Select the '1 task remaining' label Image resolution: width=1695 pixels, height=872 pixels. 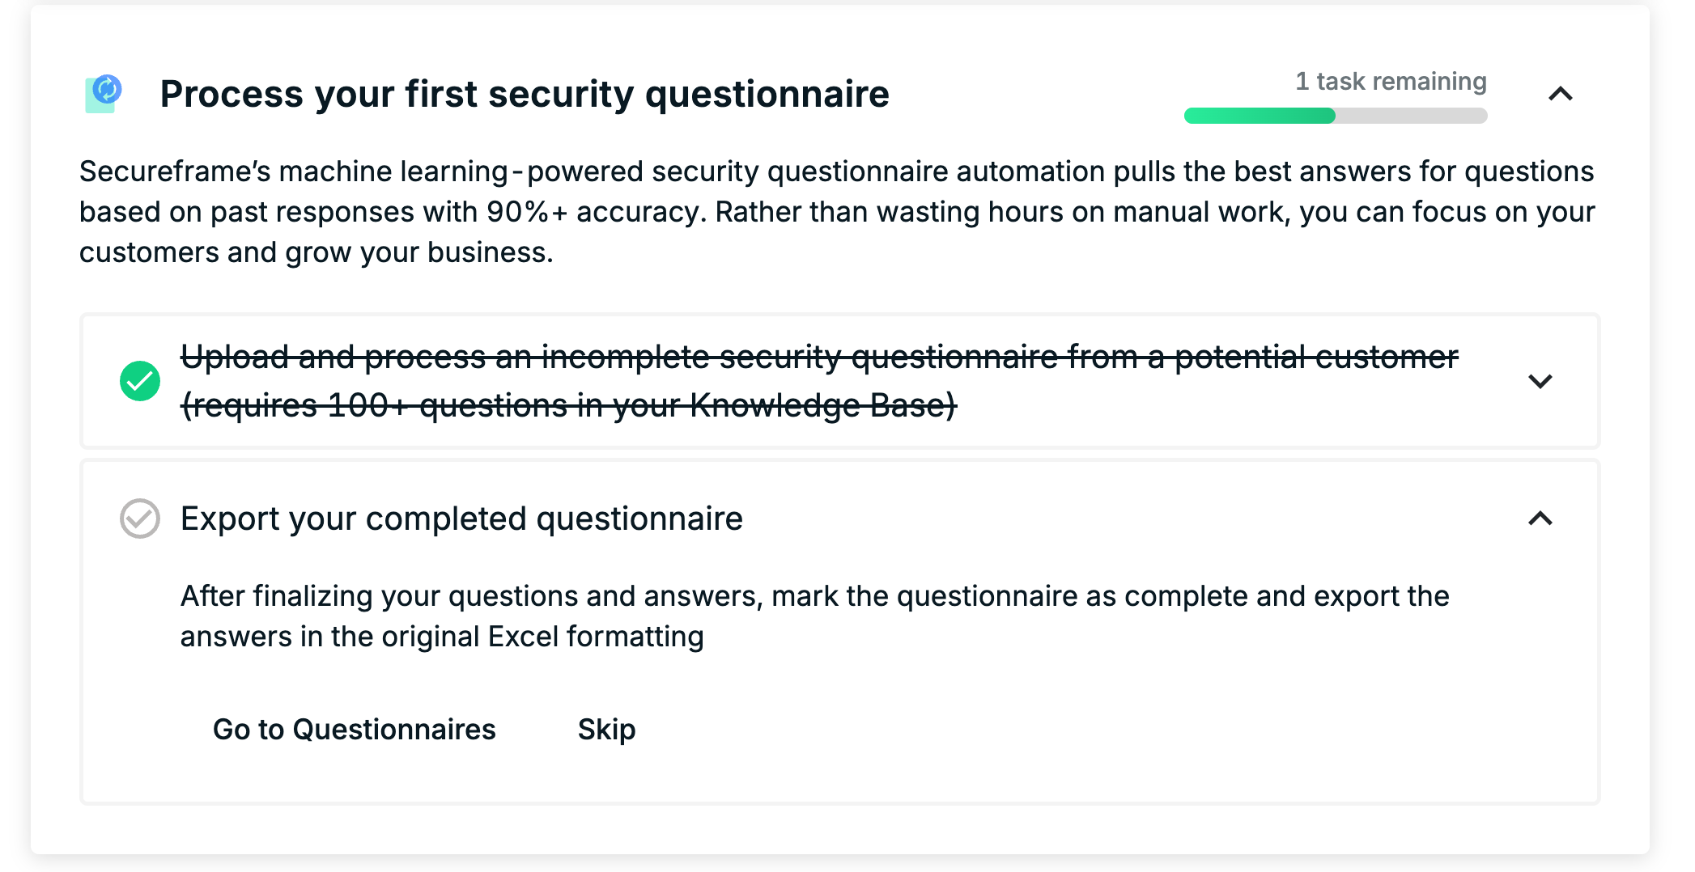[x=1391, y=81]
